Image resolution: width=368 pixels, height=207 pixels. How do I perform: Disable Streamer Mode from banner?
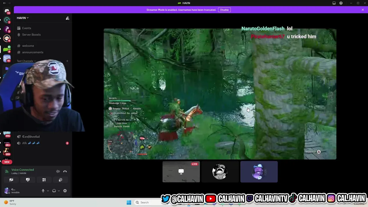point(224,10)
